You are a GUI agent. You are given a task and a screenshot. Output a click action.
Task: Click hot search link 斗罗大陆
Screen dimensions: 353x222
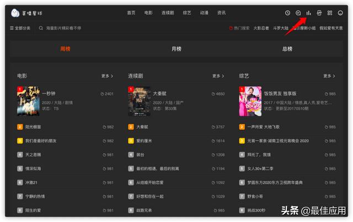[x=281, y=28]
